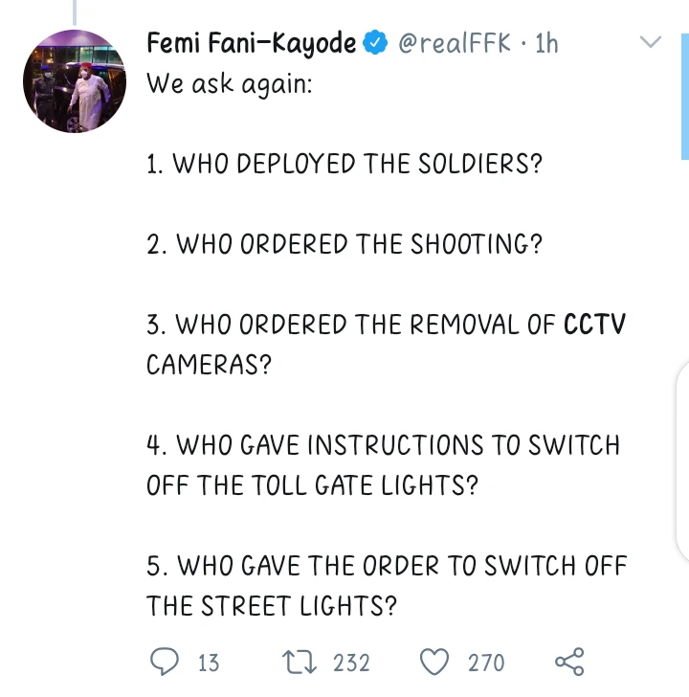Open the tweet options chevron dropdown
Image resolution: width=689 pixels, height=697 pixels.
[x=650, y=43]
